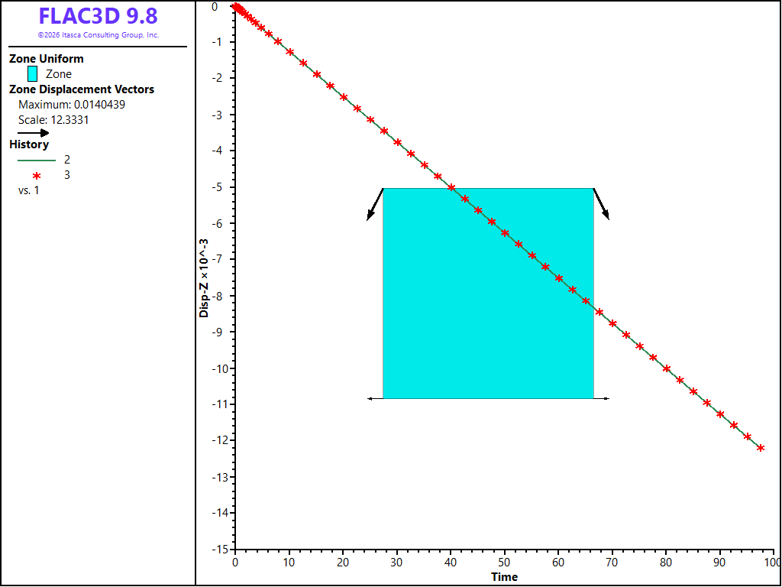Click the Maximum: 0.0140439 legend value

tap(71, 105)
